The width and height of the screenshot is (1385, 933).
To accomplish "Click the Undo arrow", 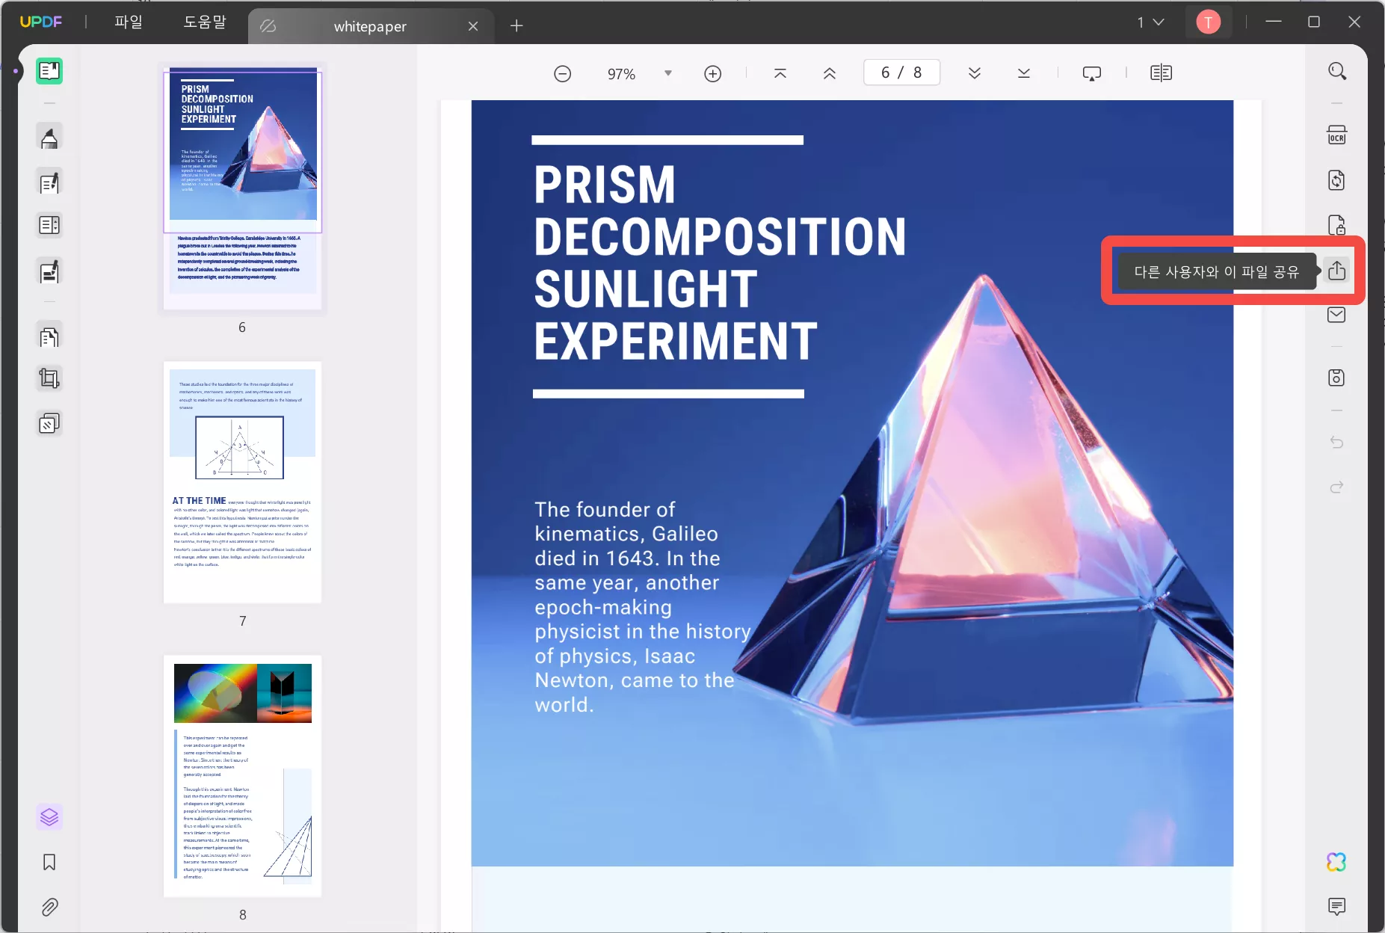I will click(x=1337, y=443).
